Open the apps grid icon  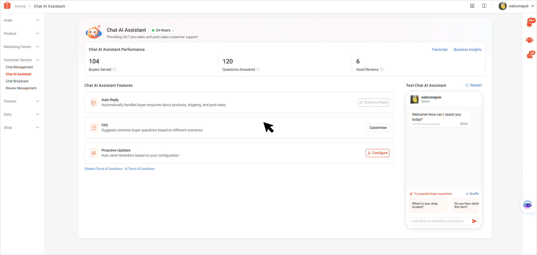[x=472, y=6]
